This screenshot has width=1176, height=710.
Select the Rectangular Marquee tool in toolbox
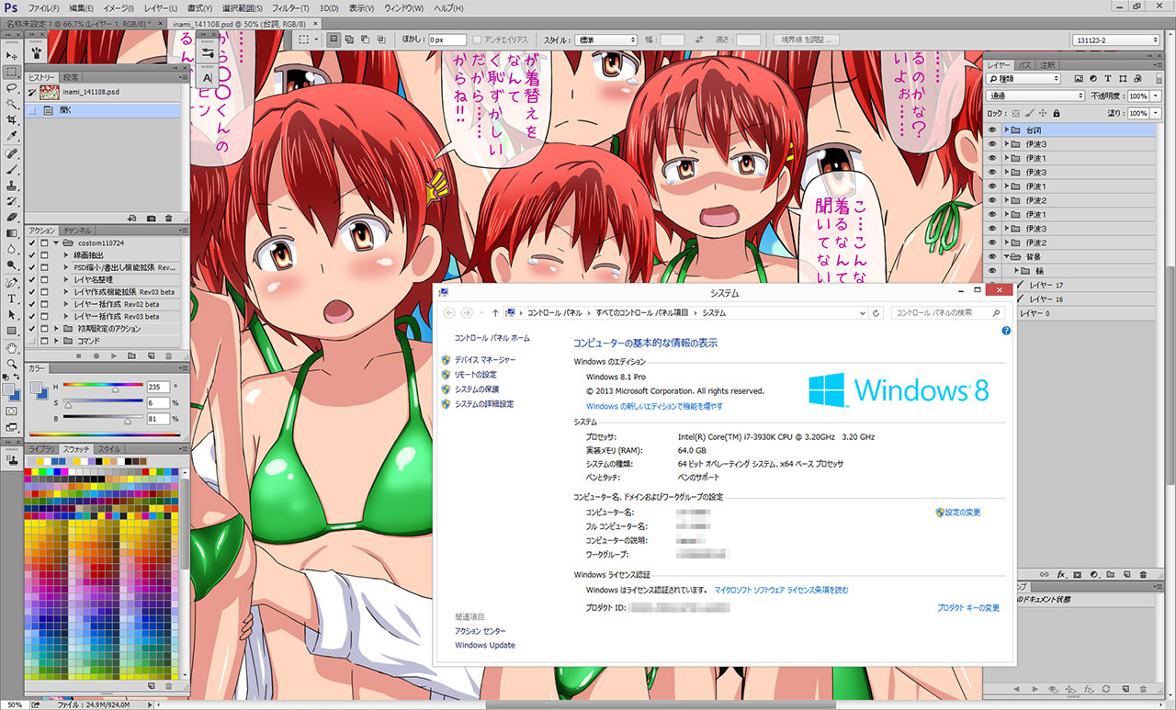(x=12, y=72)
